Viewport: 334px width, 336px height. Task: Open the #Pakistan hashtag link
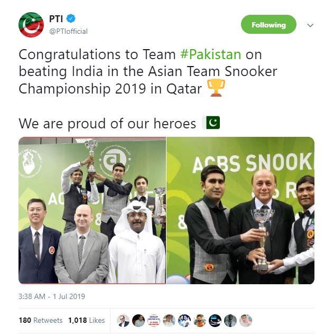tap(210, 54)
